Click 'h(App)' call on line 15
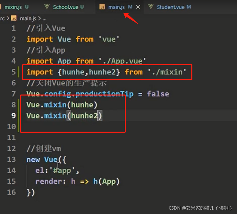This screenshot has width=237, height=214. pos(106,181)
